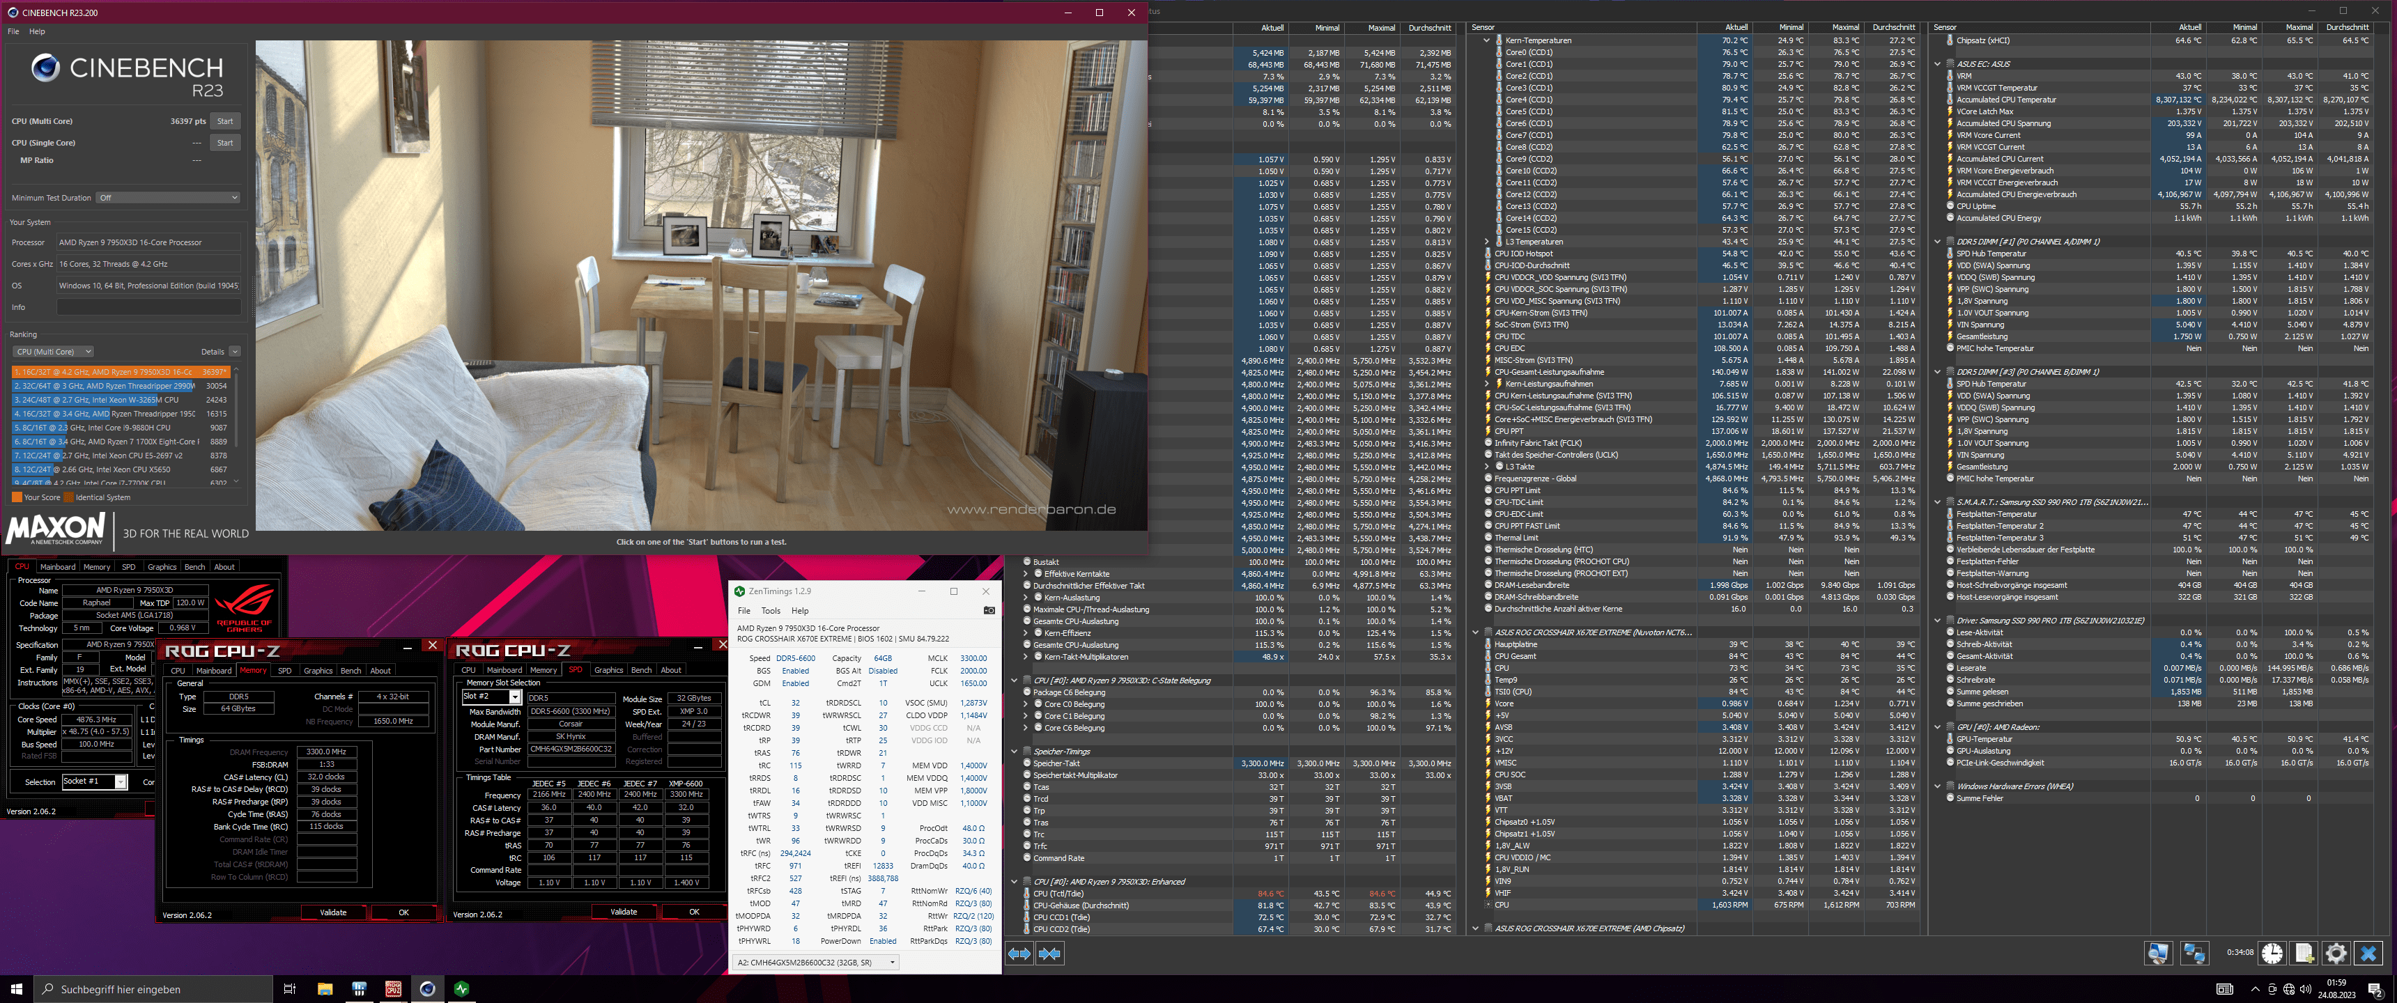Click Cinebench Info input field

(149, 307)
